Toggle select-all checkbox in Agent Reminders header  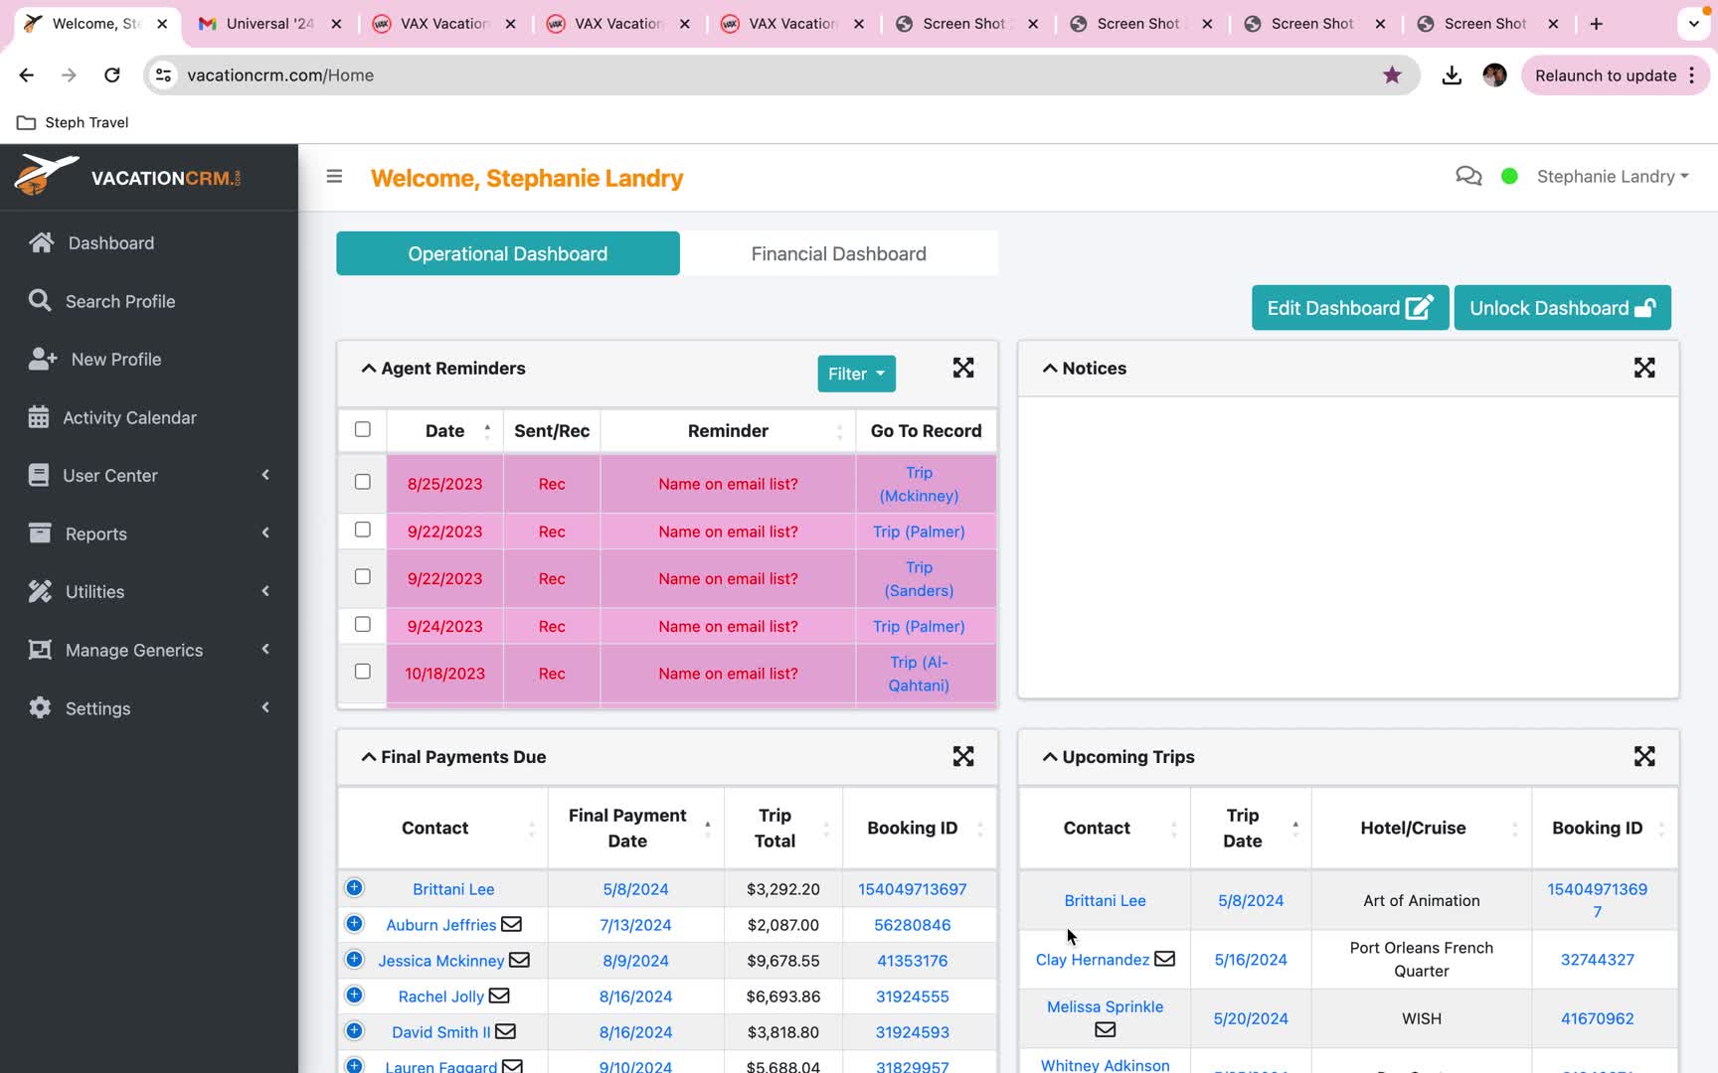(x=363, y=429)
